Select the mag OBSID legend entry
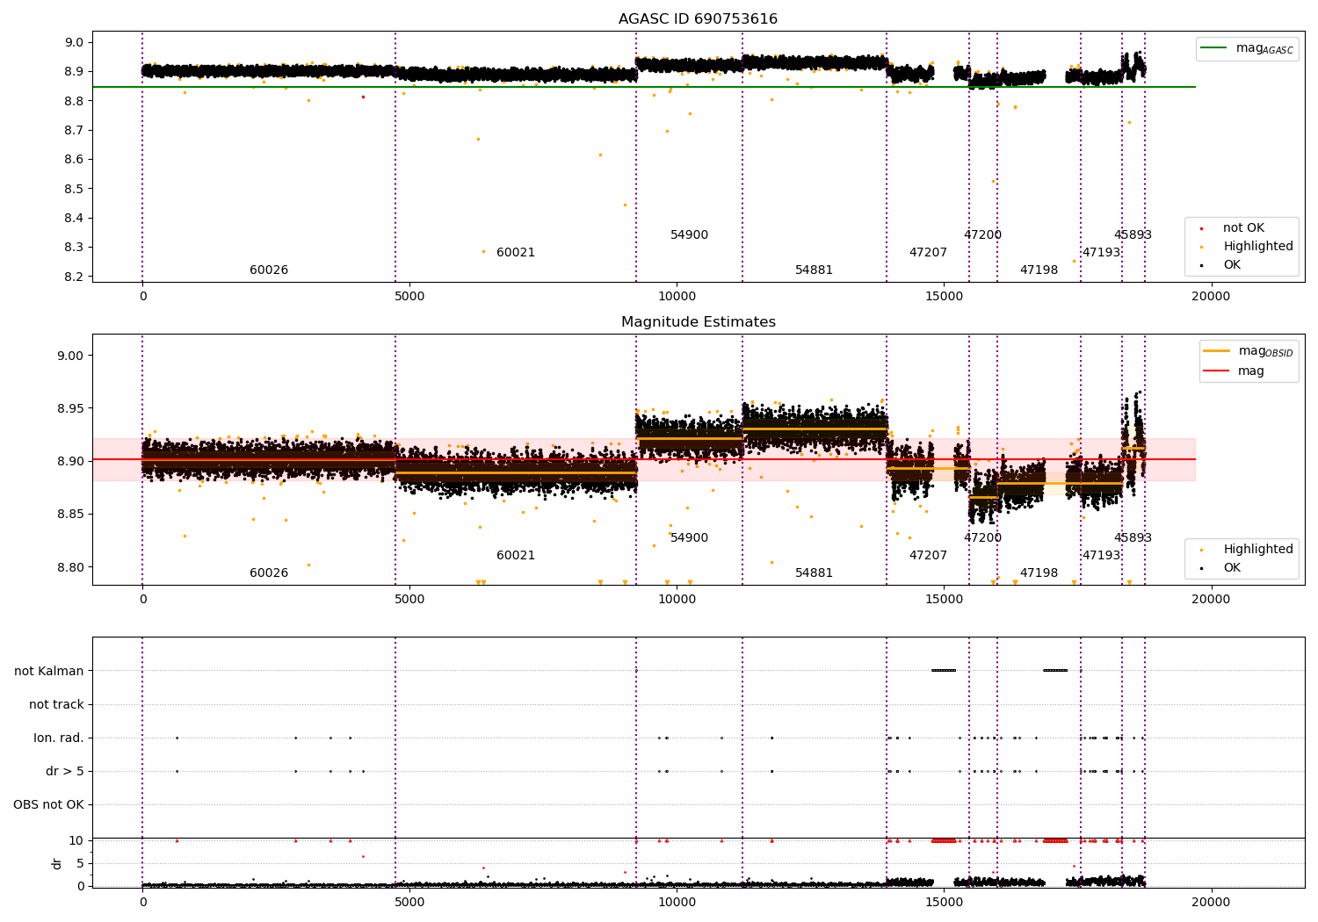The image size is (1318, 922). pyautogui.click(x=1249, y=352)
